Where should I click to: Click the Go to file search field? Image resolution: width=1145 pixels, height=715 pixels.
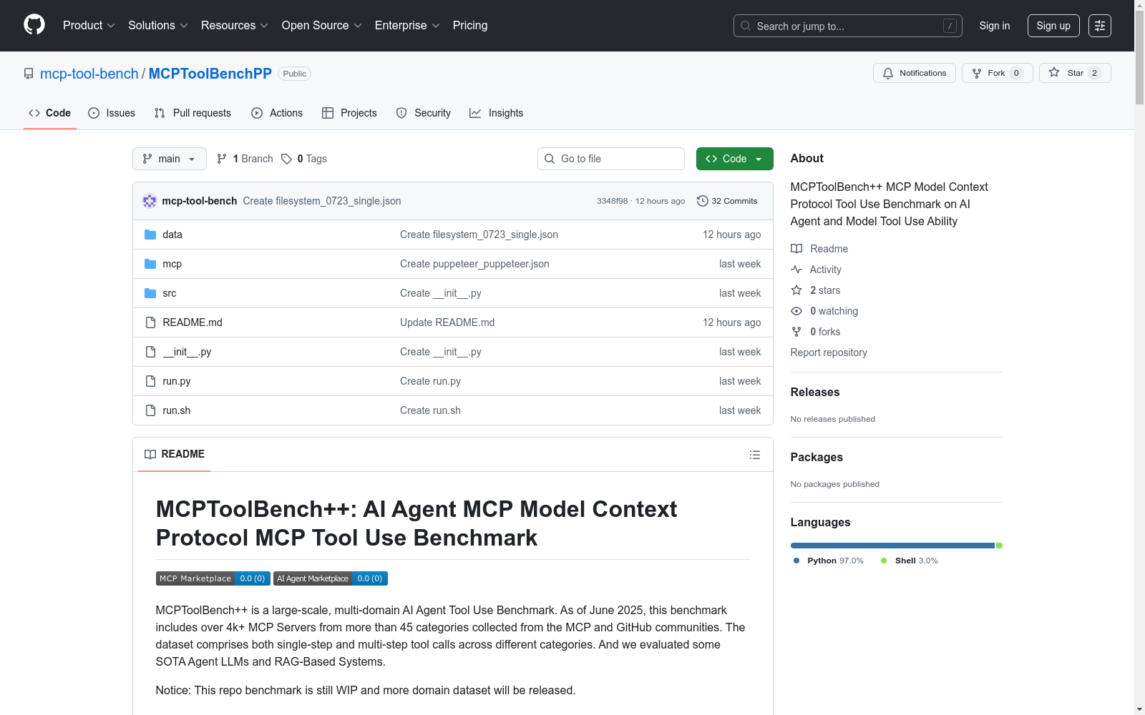(x=611, y=159)
